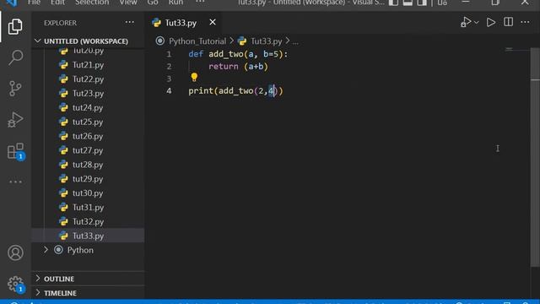Open tut27.py in explorer
The image size is (540, 304).
[x=88, y=150]
